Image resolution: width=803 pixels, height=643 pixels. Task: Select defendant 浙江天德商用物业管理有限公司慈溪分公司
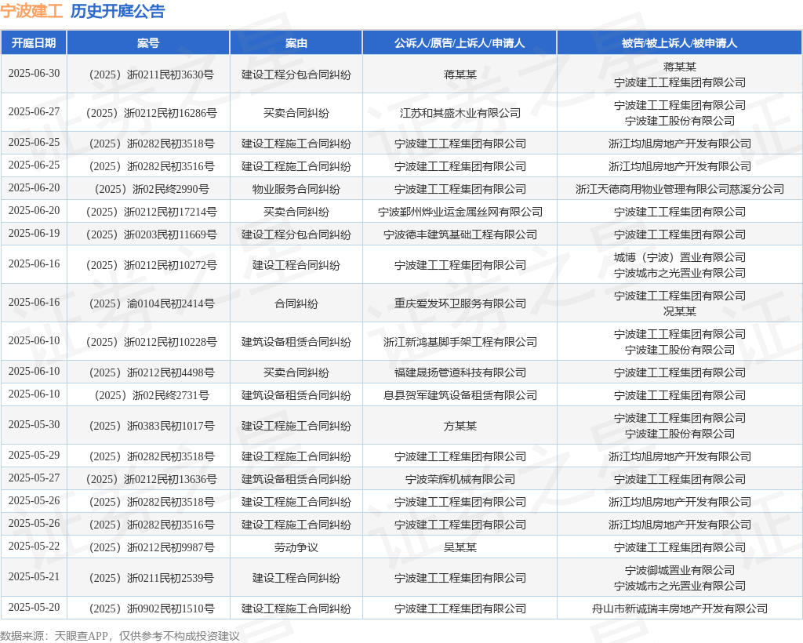pyautogui.click(x=680, y=190)
